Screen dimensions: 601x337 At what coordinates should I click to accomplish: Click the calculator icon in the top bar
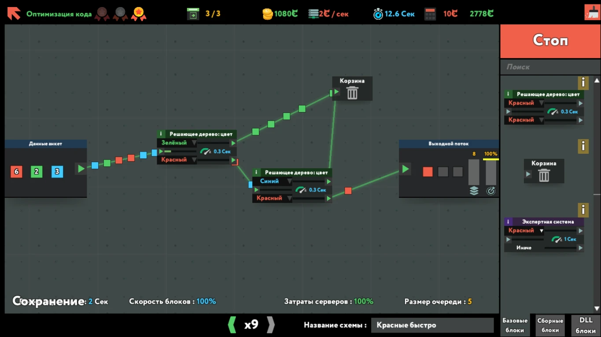[x=430, y=13]
